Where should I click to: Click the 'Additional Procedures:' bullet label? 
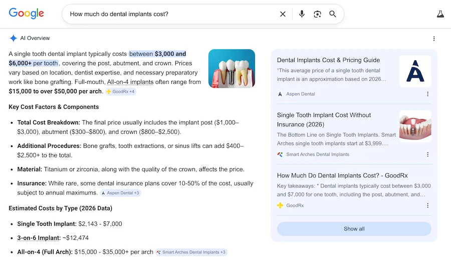click(x=49, y=146)
